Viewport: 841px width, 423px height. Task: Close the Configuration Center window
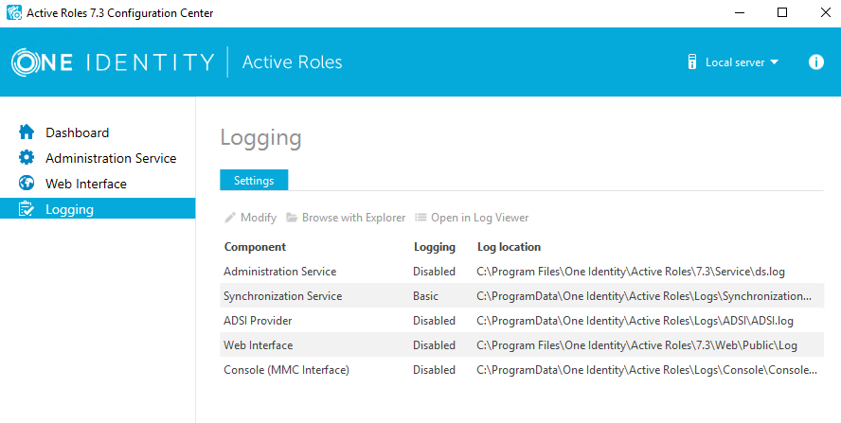tap(826, 12)
